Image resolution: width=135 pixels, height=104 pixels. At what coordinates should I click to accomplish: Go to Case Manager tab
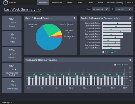[56, 3]
